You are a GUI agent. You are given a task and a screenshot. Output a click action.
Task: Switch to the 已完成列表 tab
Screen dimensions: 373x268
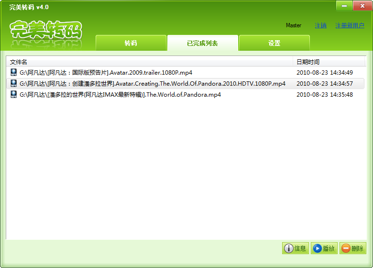(x=202, y=43)
